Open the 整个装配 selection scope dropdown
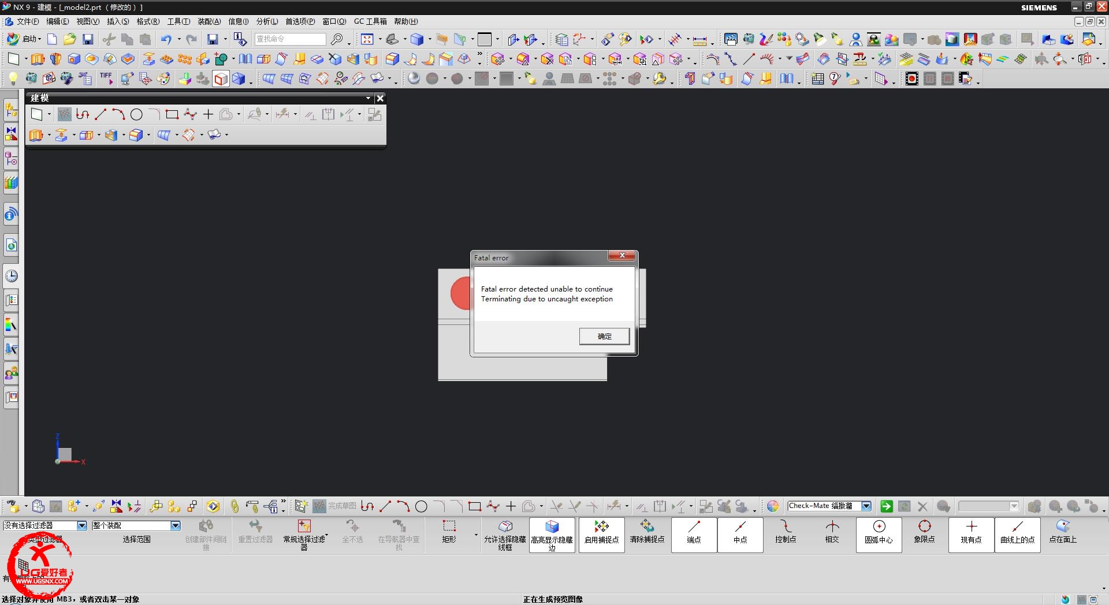Viewport: 1109px width, 605px height. point(176,525)
